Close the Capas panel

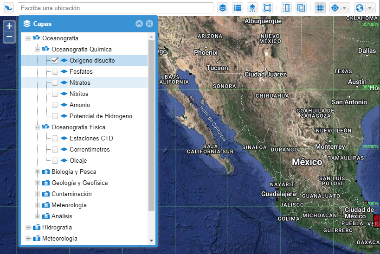click(149, 24)
